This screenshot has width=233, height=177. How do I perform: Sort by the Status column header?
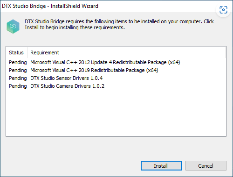click(16, 52)
